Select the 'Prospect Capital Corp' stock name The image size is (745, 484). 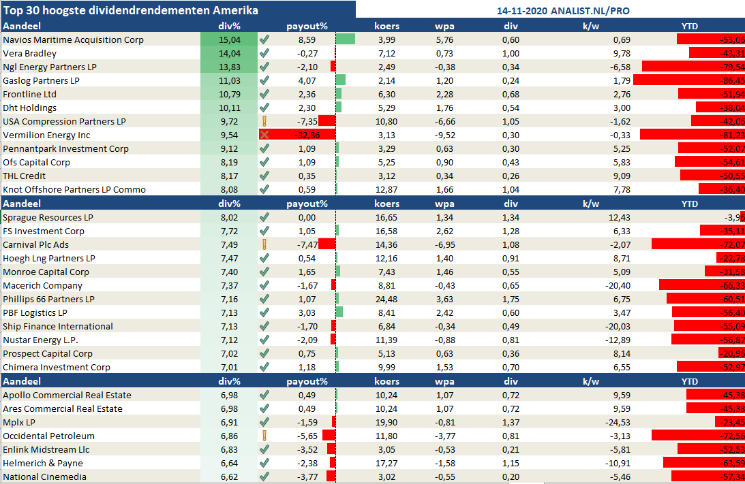click(x=48, y=354)
